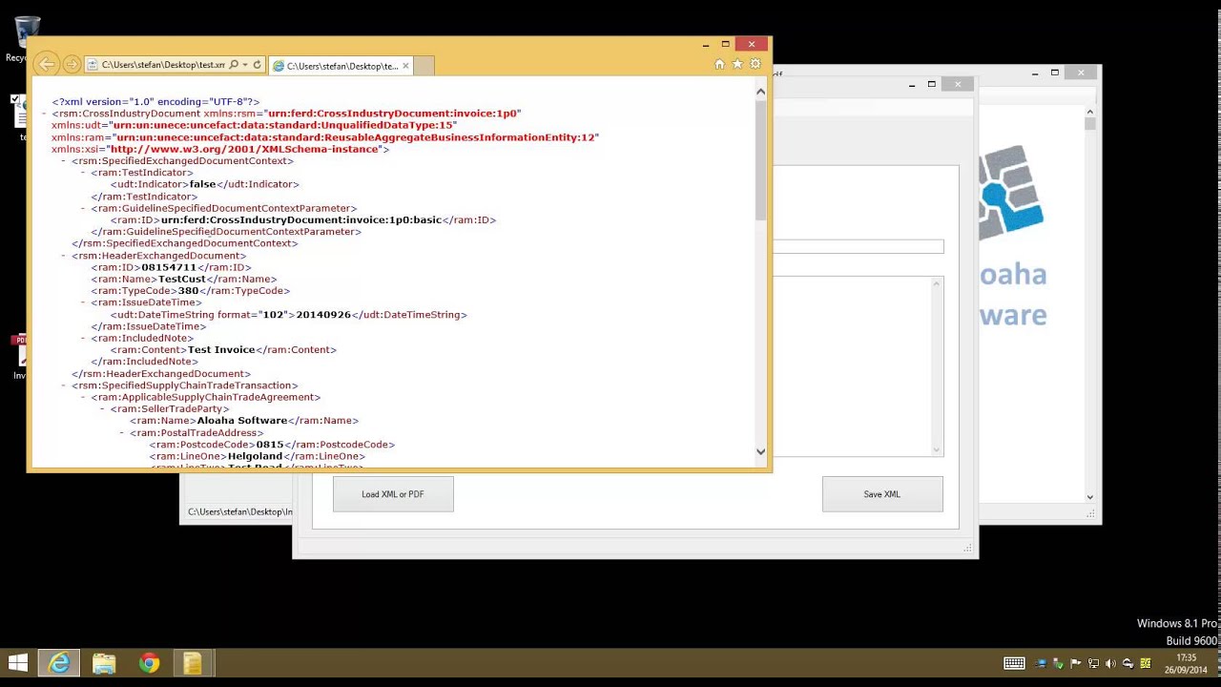1221x687 pixels.
Task: Collapse the rsm:SpecifiedSupplyChainTradeTransaction node
Action: click(64, 385)
